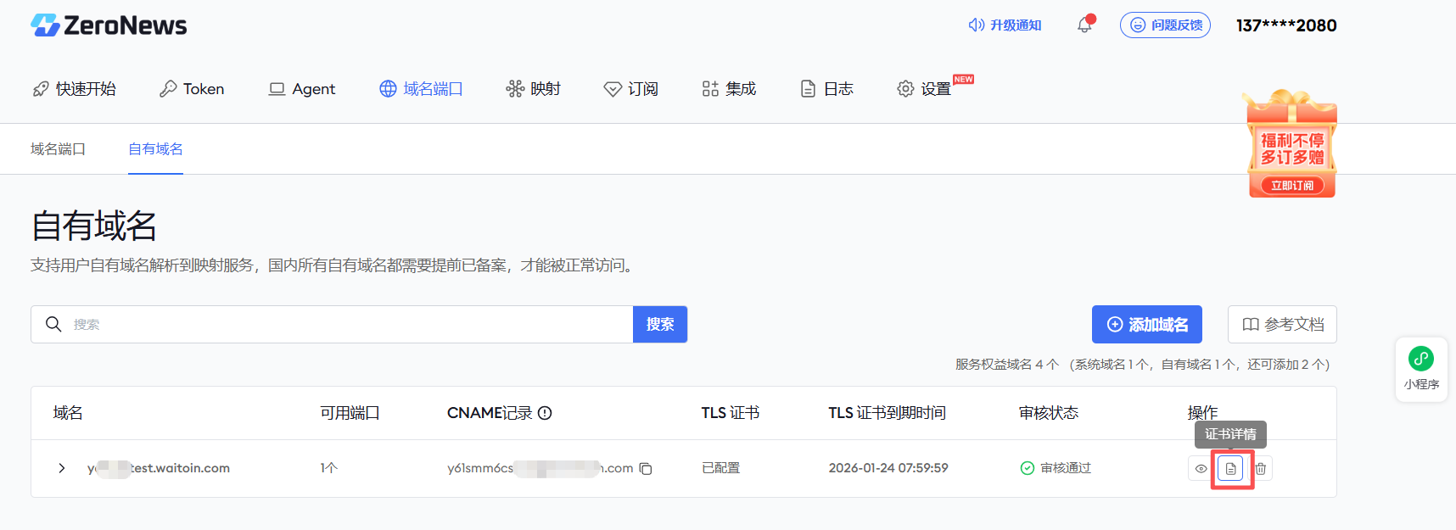Click the 问题反馈 feedback button
Screen dimensions: 1456x530
tap(1165, 25)
